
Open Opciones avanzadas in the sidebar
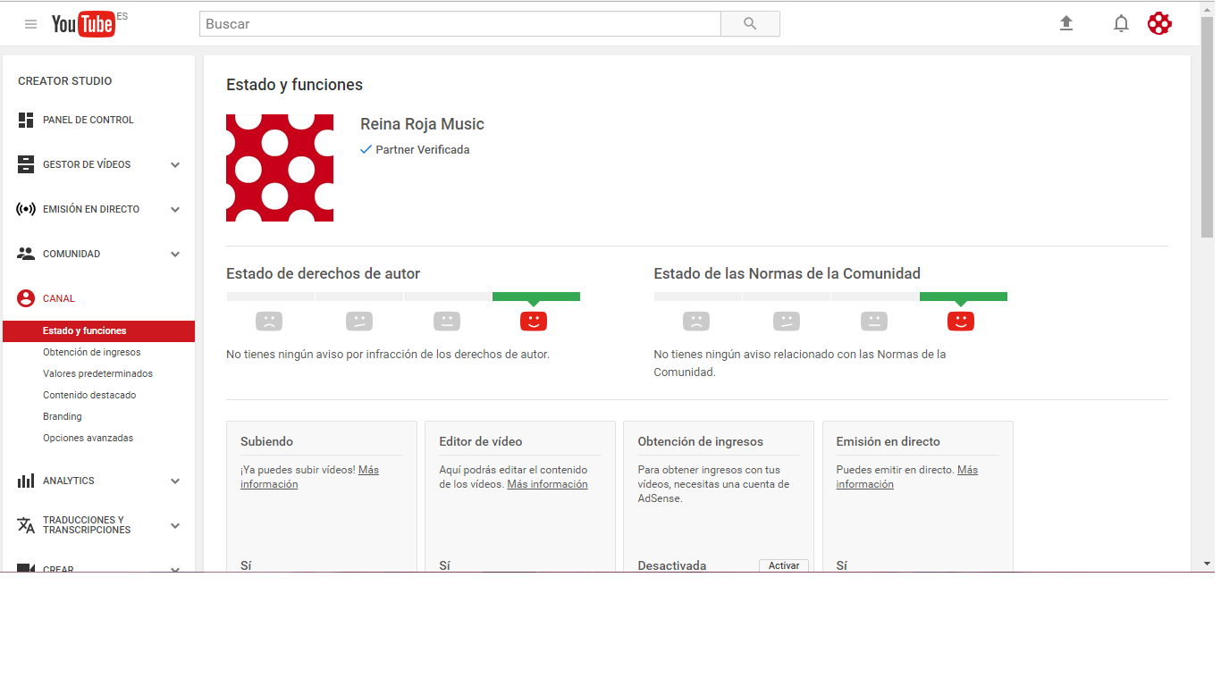pyautogui.click(x=88, y=438)
